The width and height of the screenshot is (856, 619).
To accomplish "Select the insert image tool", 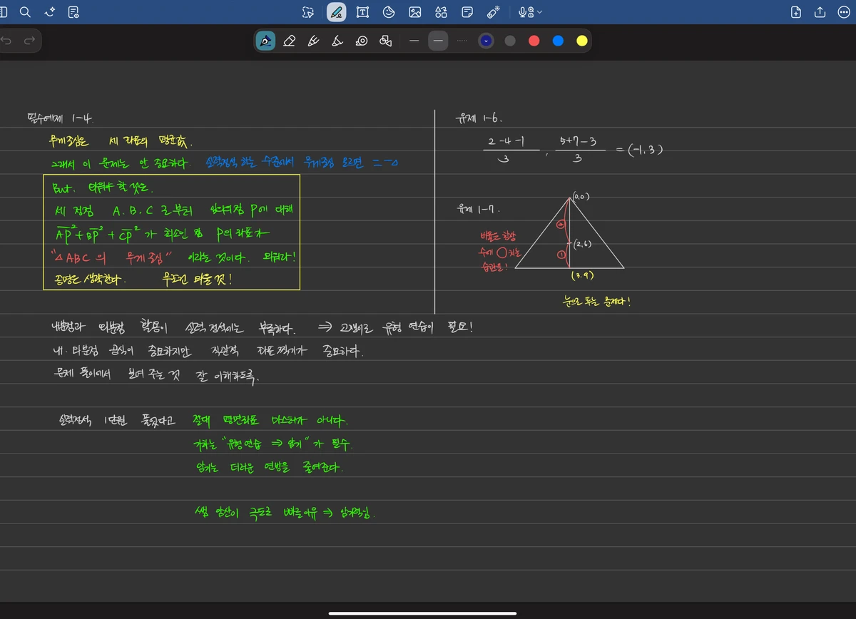I will [414, 12].
